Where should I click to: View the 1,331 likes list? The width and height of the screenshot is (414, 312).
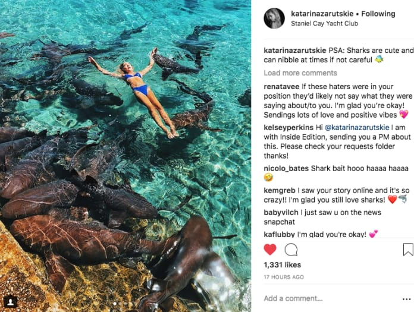point(283,265)
